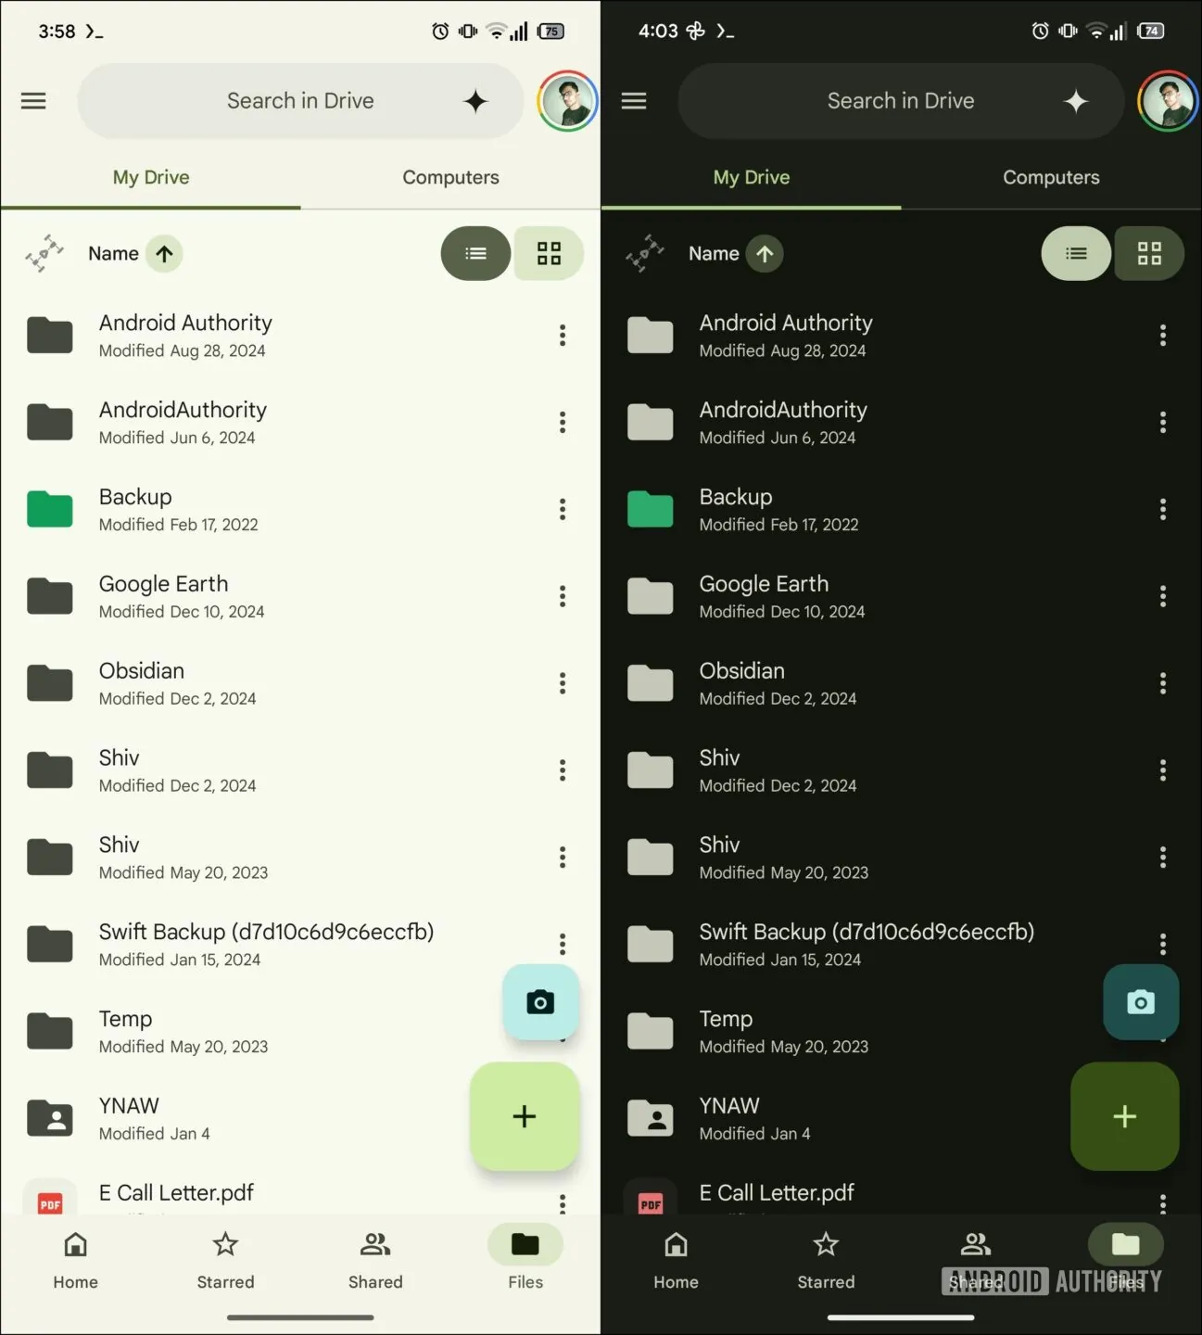This screenshot has width=1202, height=1335.
Task: Open the Temp folder on the dark screen
Action: point(901,1031)
